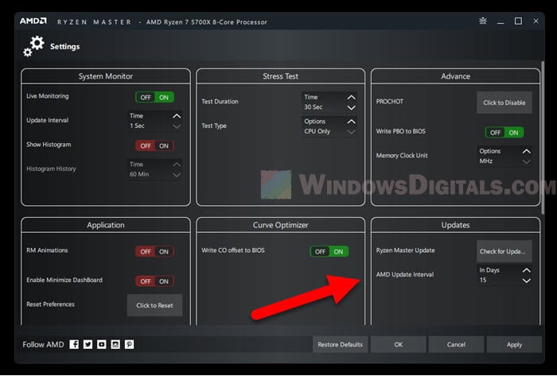Minimize the Ryzen Master window
557x376 pixels.
tap(501, 23)
